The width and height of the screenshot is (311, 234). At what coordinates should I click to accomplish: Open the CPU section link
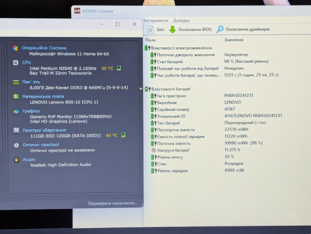(x=27, y=62)
